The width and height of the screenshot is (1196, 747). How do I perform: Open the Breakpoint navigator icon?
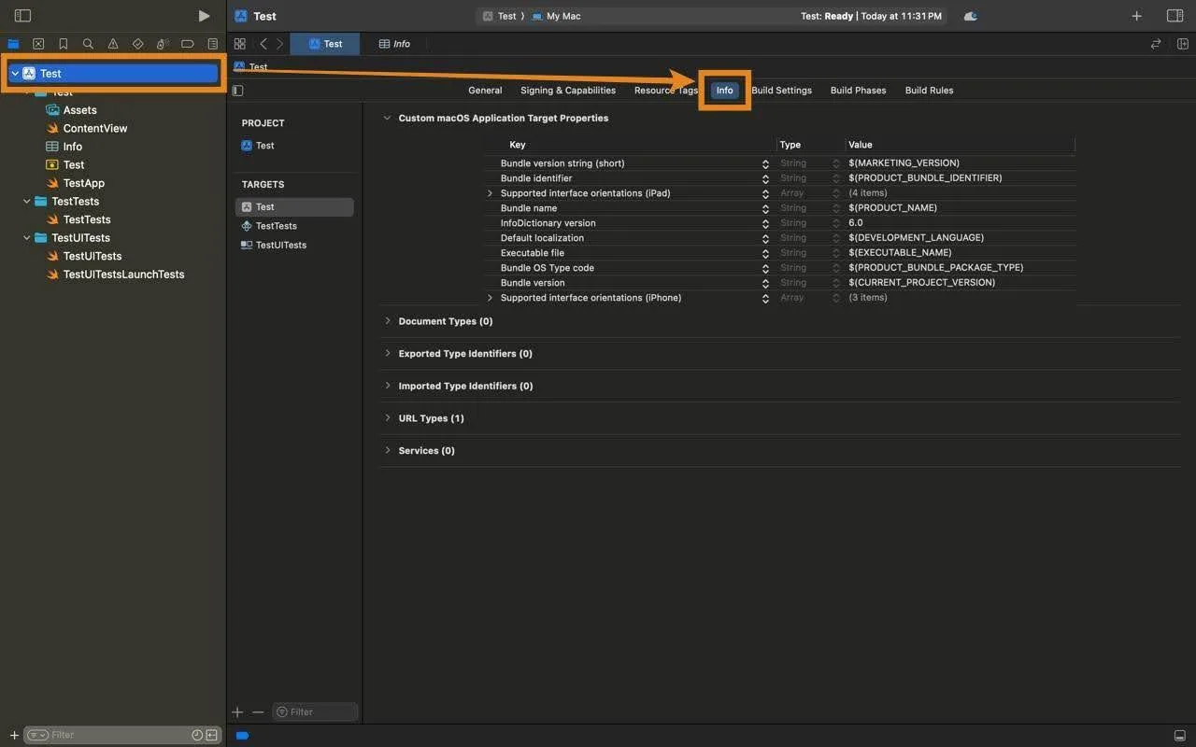(x=188, y=44)
